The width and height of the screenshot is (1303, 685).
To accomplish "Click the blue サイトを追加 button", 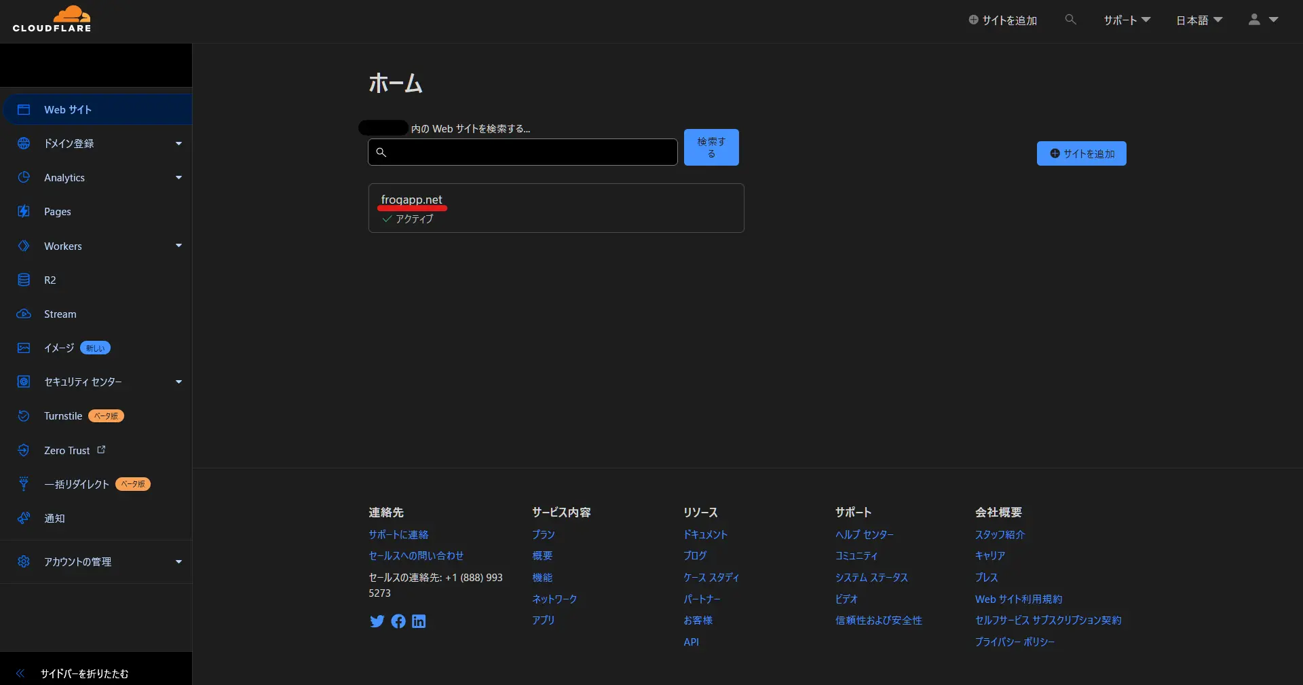I will pyautogui.click(x=1081, y=153).
